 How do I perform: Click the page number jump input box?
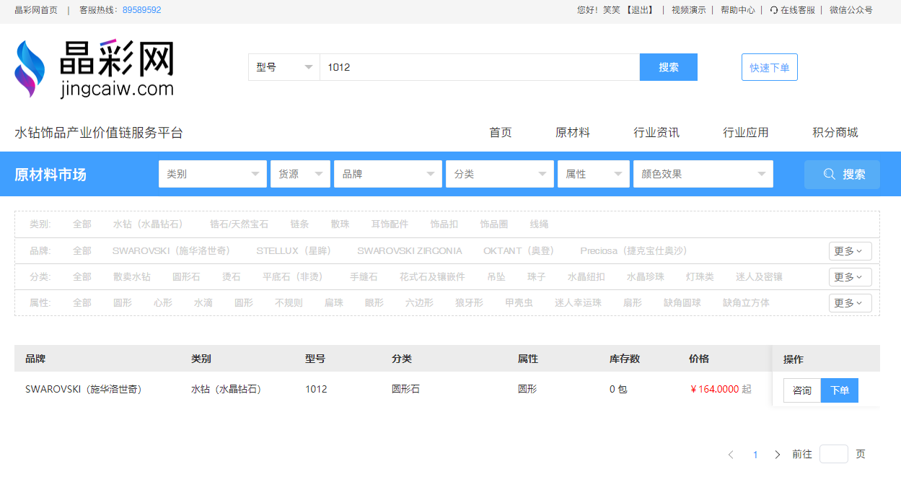click(833, 455)
